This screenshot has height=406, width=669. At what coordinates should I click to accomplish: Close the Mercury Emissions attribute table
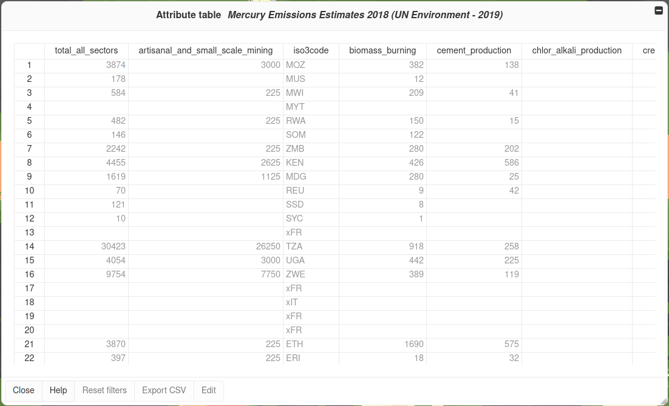(x=24, y=390)
